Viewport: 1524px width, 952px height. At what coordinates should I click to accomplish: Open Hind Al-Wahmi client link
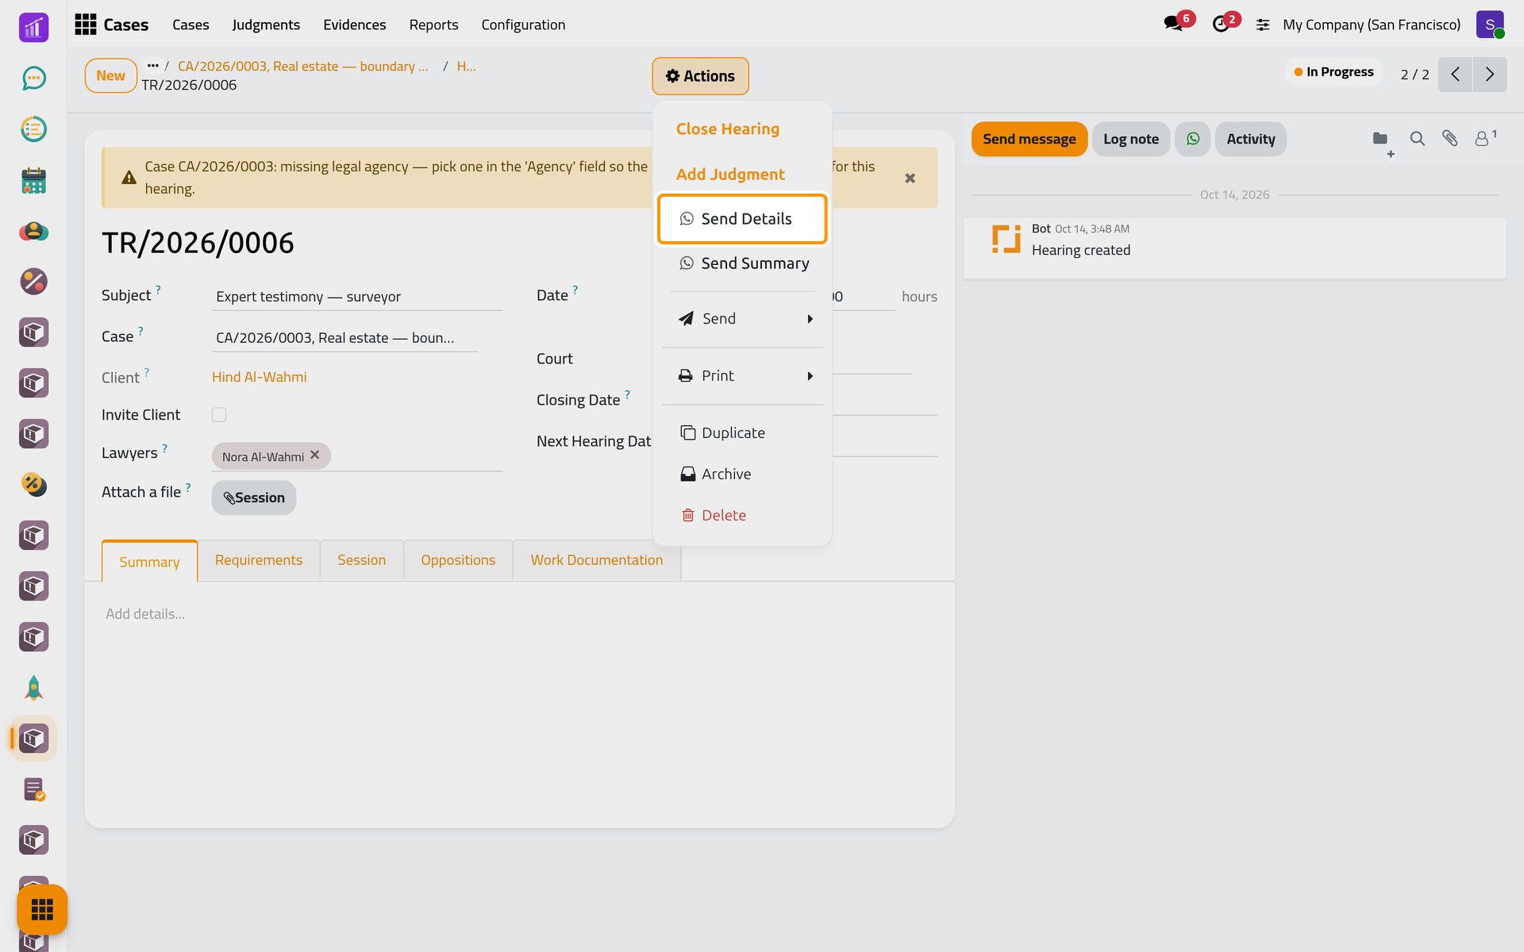(260, 377)
